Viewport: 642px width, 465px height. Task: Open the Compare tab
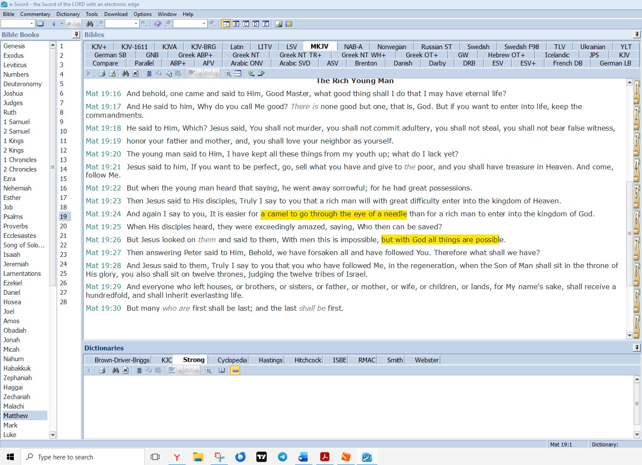[105, 63]
